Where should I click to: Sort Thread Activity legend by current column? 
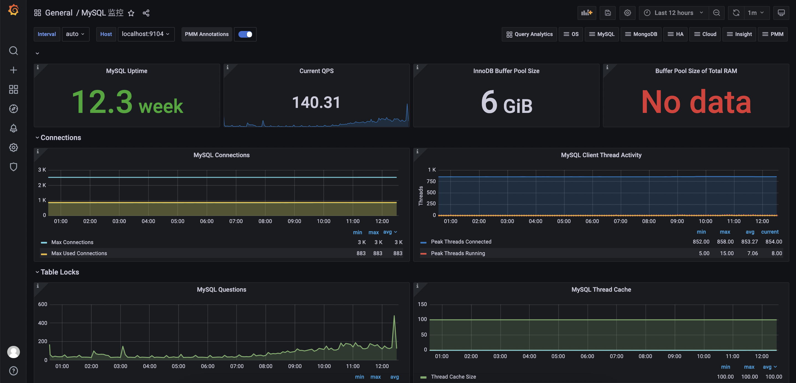click(x=769, y=232)
